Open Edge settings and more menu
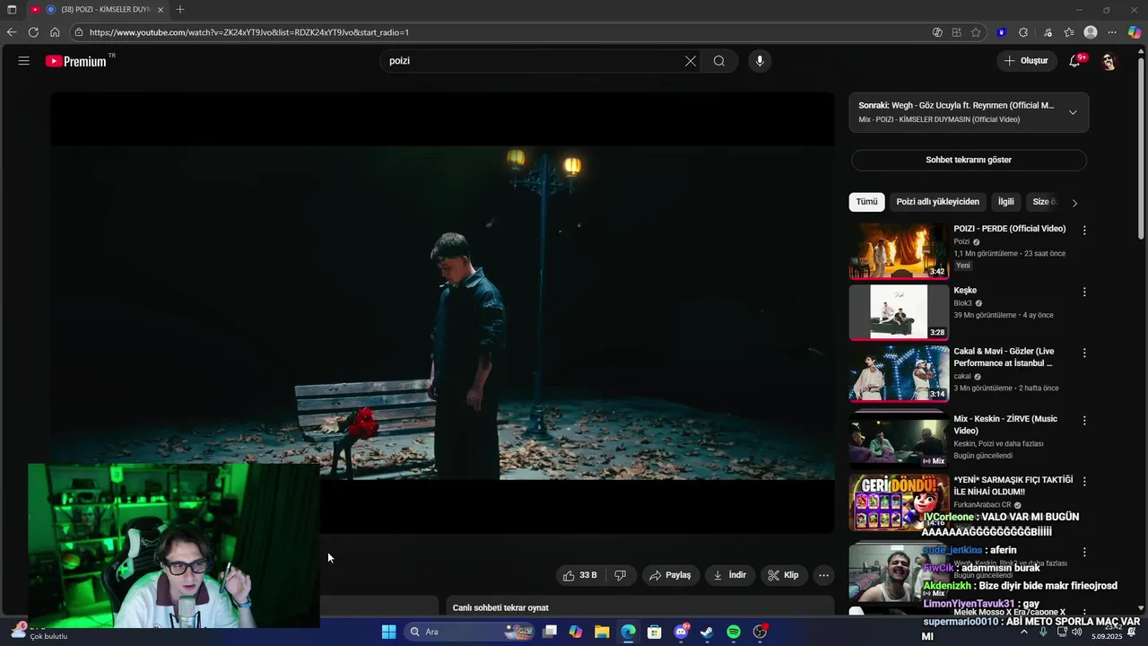Viewport: 1148px width, 646px height. 1112,32
